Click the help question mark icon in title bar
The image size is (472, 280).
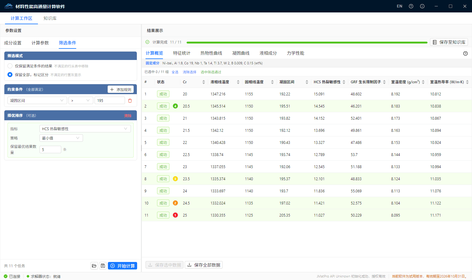point(411,6)
